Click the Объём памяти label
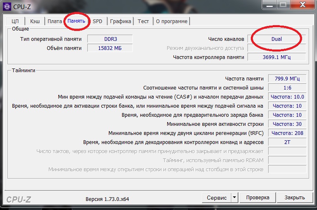 tap(64, 48)
